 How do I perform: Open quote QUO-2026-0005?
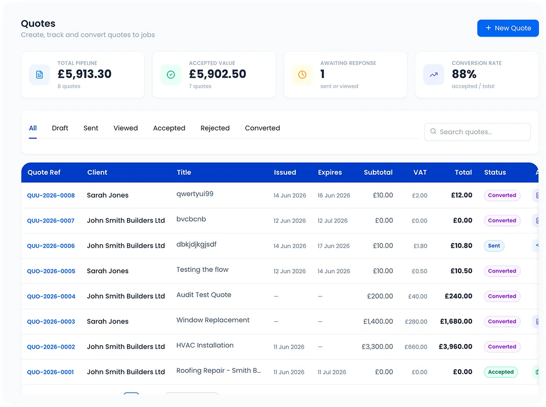coord(51,271)
